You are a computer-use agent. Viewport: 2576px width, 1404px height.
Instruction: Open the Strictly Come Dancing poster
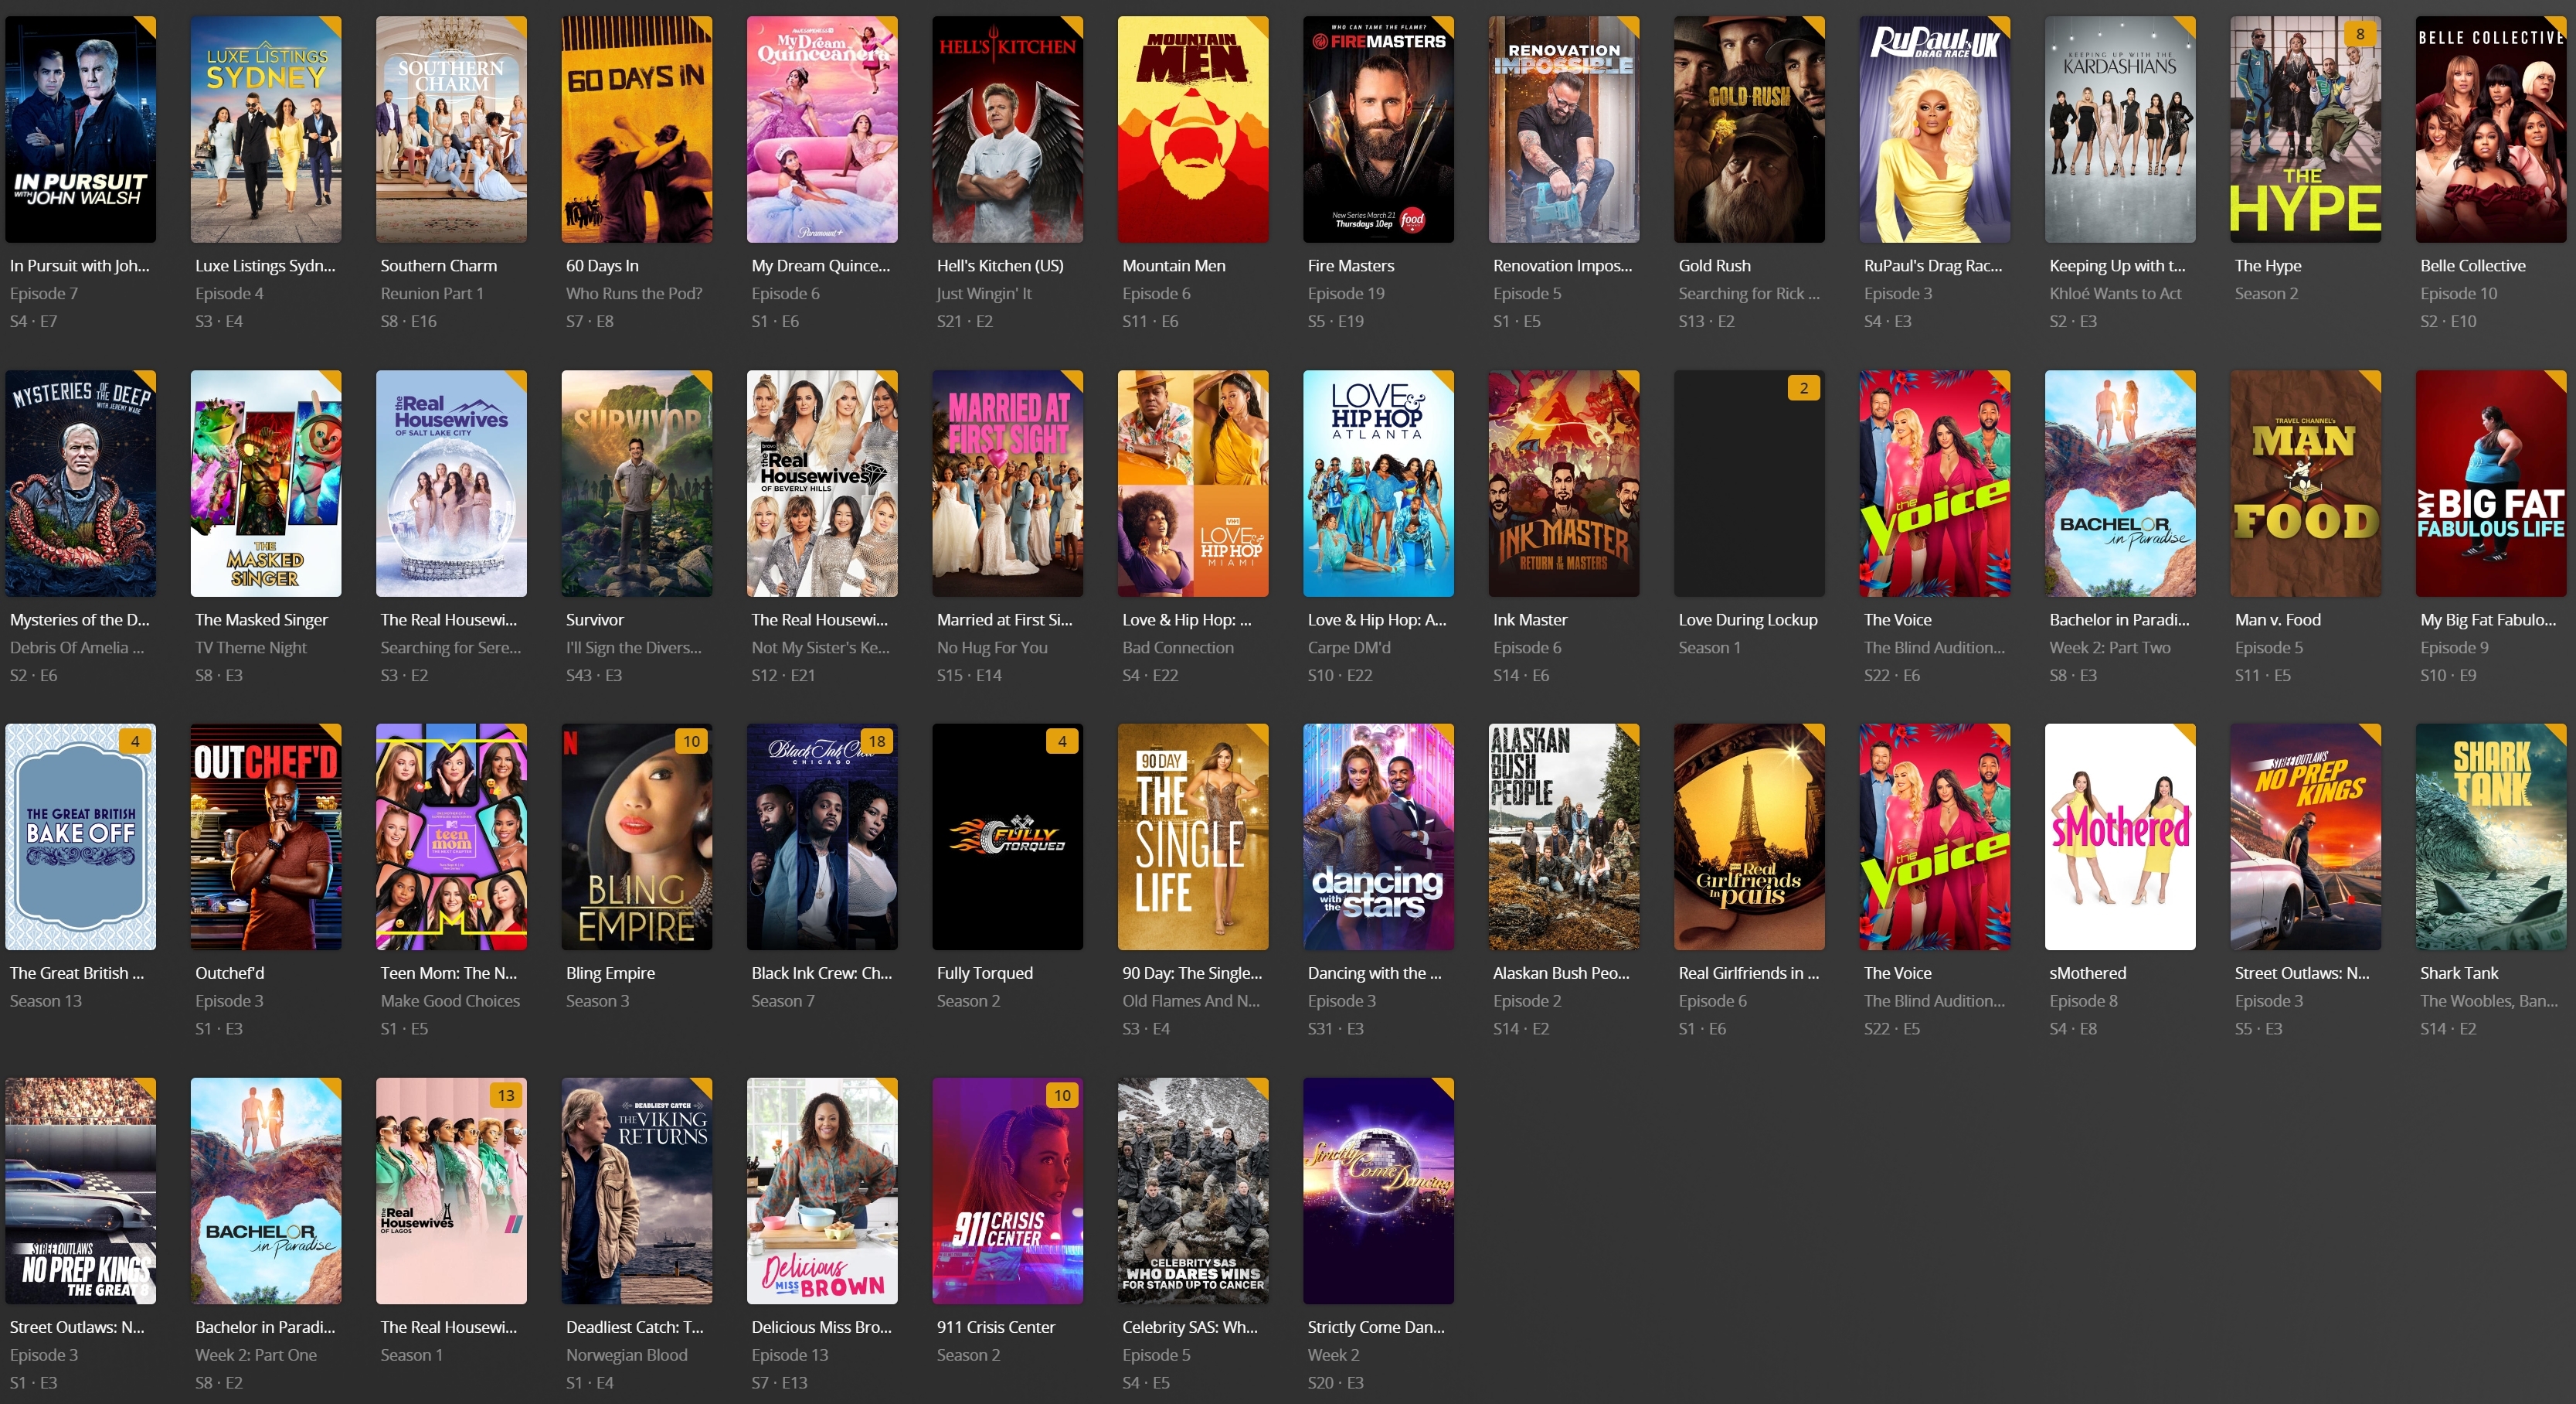(x=1378, y=1191)
